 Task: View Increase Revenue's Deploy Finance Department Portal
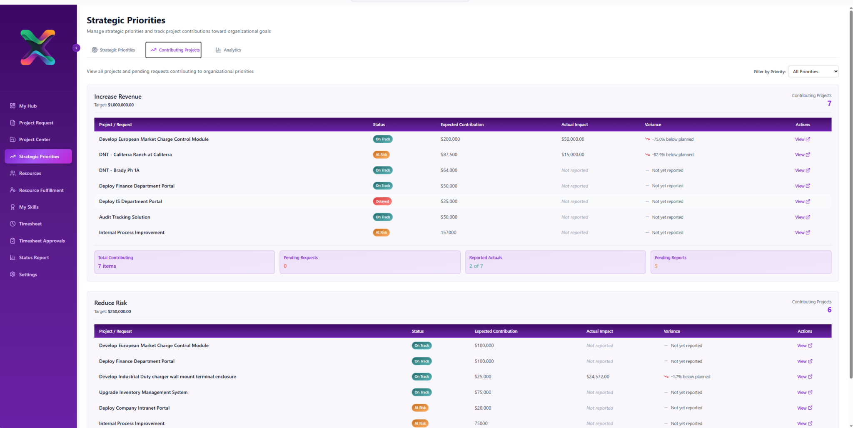coord(802,186)
